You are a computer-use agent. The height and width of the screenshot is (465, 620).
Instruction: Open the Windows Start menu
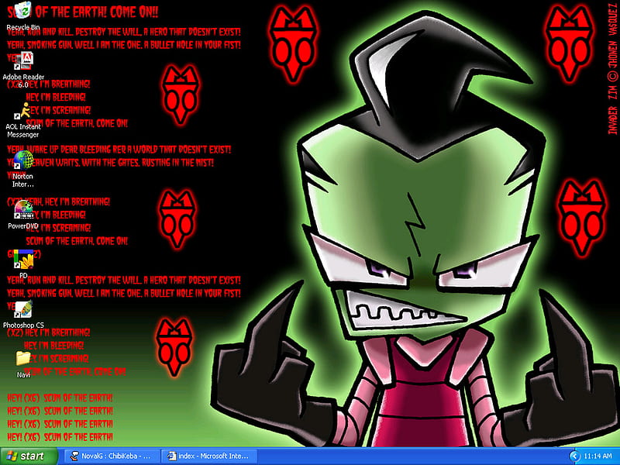[x=28, y=456]
